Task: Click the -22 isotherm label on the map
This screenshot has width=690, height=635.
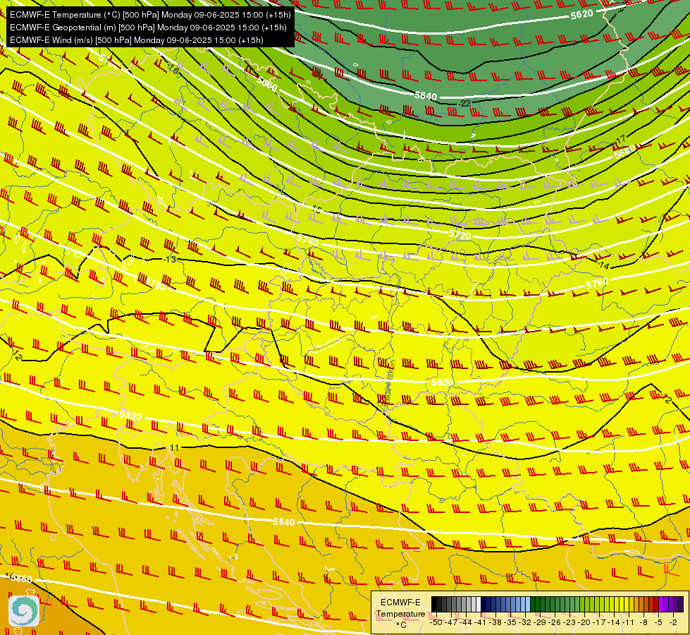Action: 464,103
